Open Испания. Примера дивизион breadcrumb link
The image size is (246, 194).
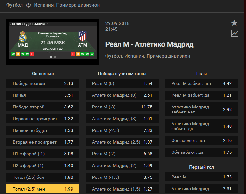pos(67,5)
